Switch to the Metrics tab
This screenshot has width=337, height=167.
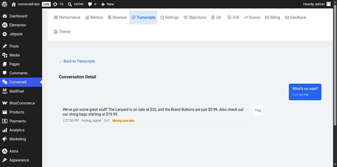[x=94, y=17]
